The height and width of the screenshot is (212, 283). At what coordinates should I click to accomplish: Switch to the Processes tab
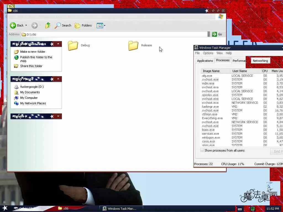pyautogui.click(x=223, y=60)
